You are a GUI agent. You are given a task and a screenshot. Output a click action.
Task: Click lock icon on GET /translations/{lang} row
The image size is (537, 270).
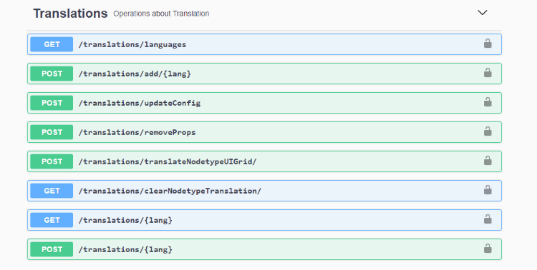click(488, 219)
